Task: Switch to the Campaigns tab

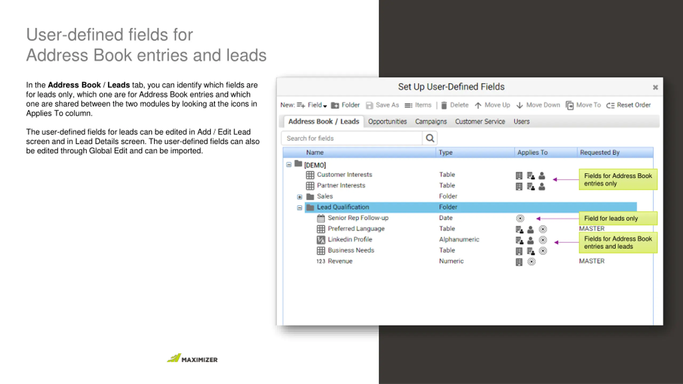Action: pyautogui.click(x=431, y=122)
